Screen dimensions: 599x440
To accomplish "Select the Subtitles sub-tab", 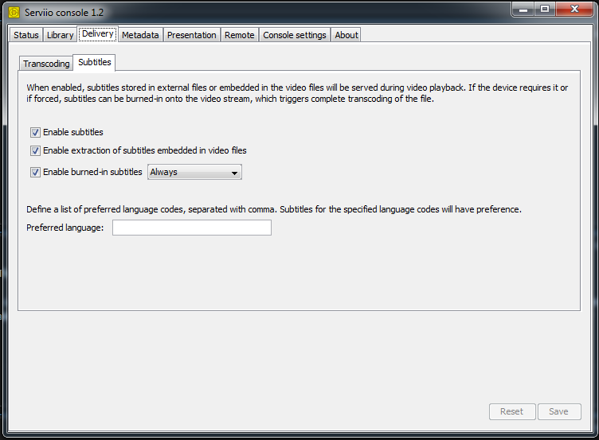I will coord(95,62).
